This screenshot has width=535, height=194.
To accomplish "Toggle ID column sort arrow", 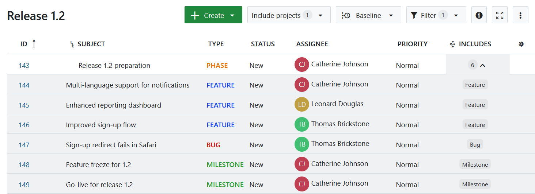I will [34, 44].
